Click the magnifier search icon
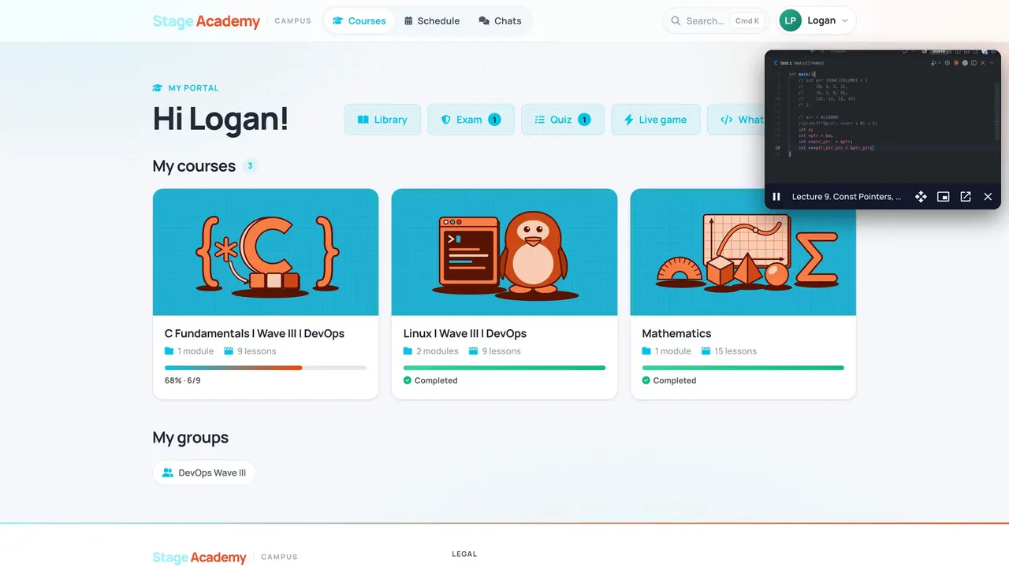 (x=676, y=20)
